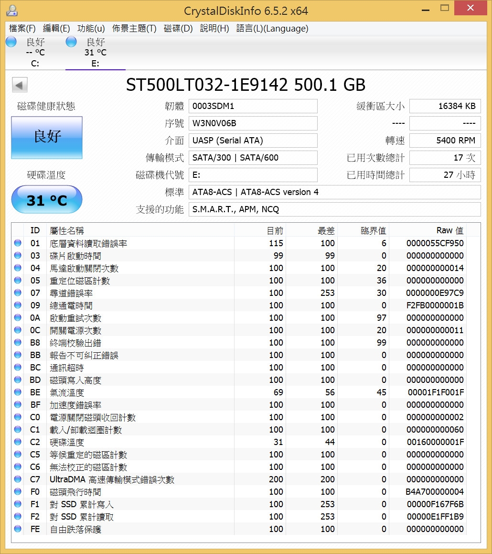Click status icon for attribute C6

point(18,467)
